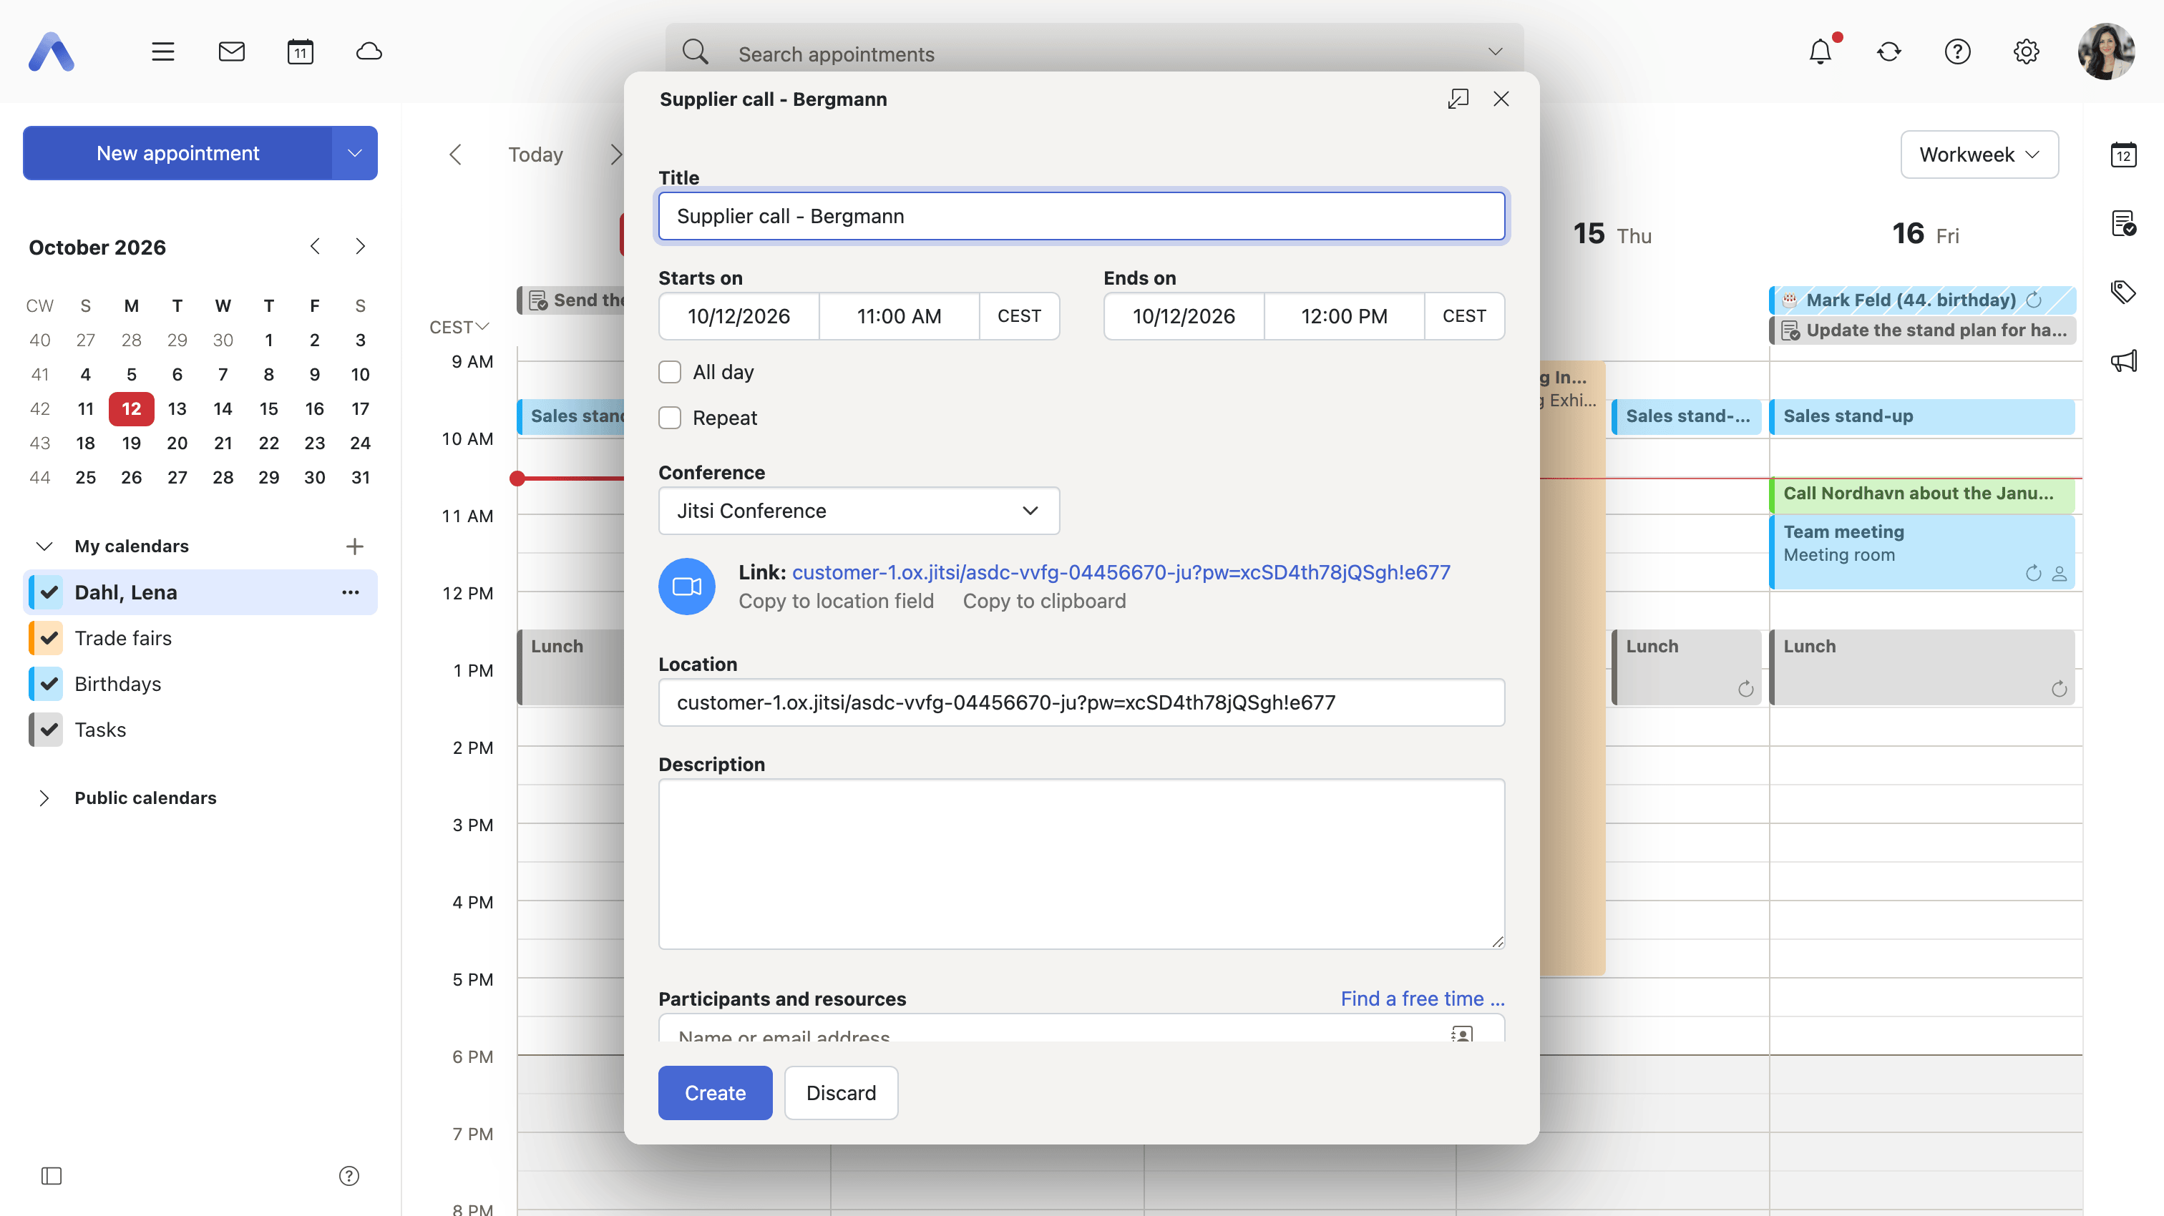
Task: Open the settings gear
Action: pos(2026,52)
